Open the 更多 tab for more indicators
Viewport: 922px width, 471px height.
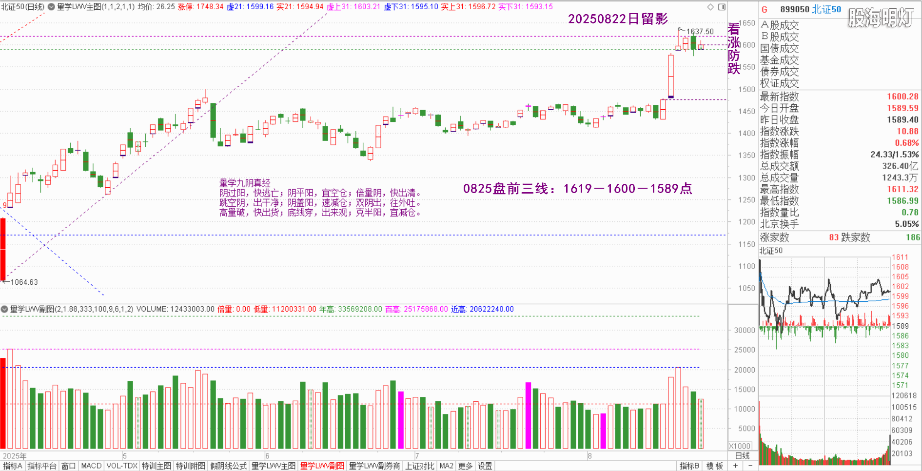click(x=466, y=466)
